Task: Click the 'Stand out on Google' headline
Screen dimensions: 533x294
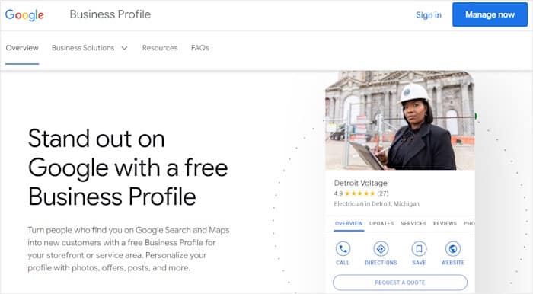Action: 128,168
